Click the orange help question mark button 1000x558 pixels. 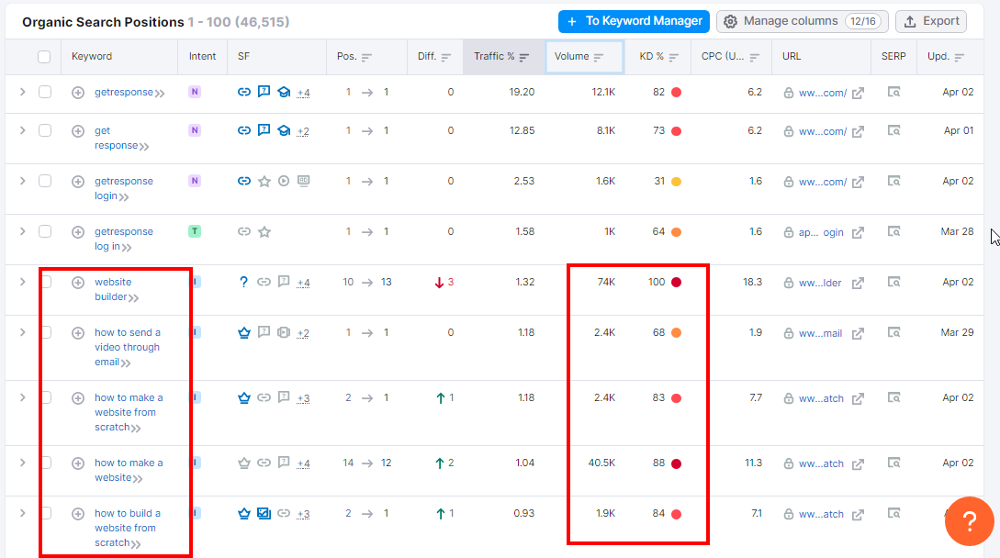[x=969, y=521]
